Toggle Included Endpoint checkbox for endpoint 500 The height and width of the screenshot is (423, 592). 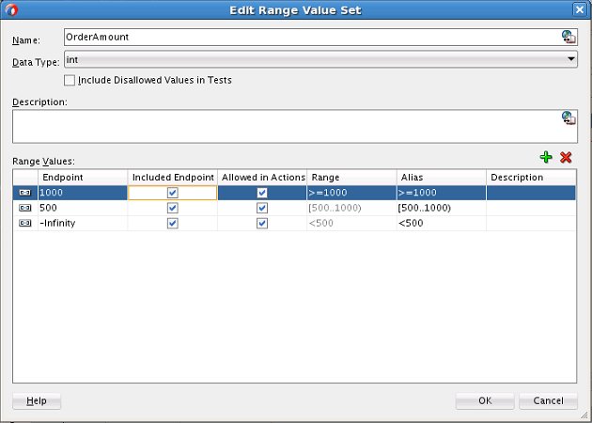point(173,208)
